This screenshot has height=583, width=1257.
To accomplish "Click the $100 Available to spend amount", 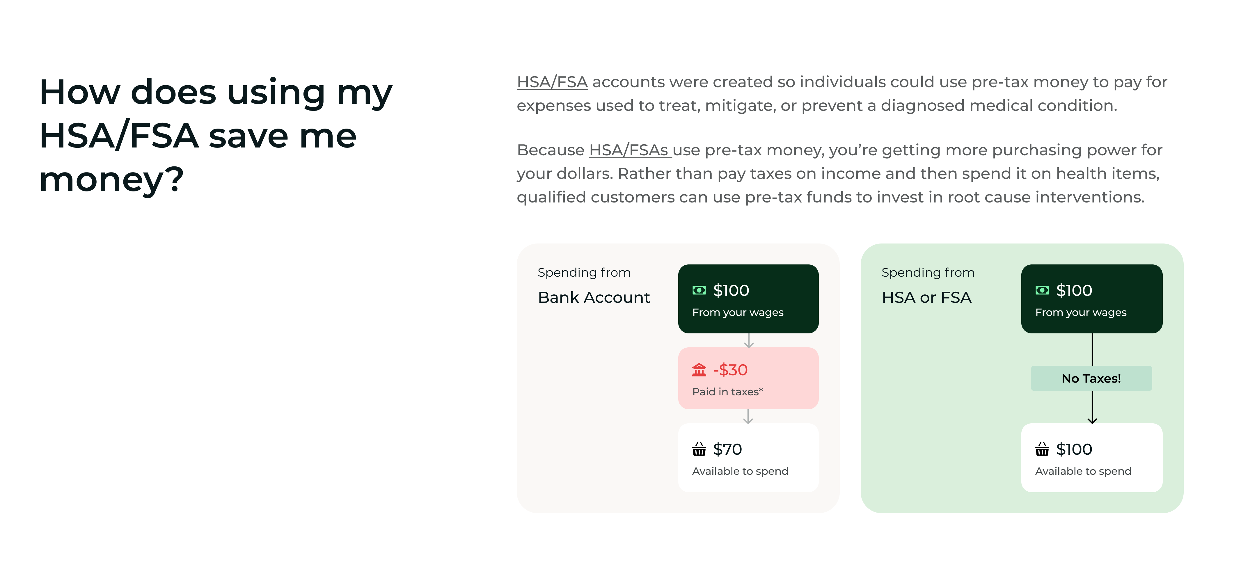I will point(1074,449).
